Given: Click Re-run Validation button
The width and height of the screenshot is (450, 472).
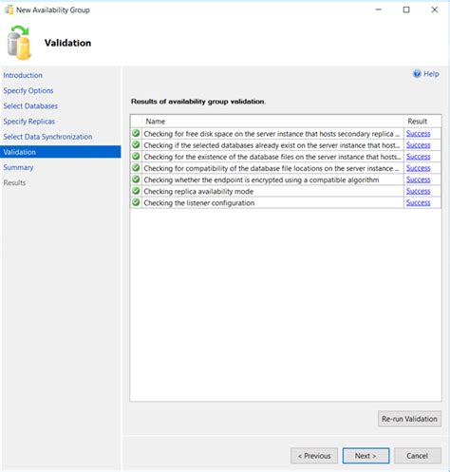Looking at the screenshot, I should click(409, 419).
